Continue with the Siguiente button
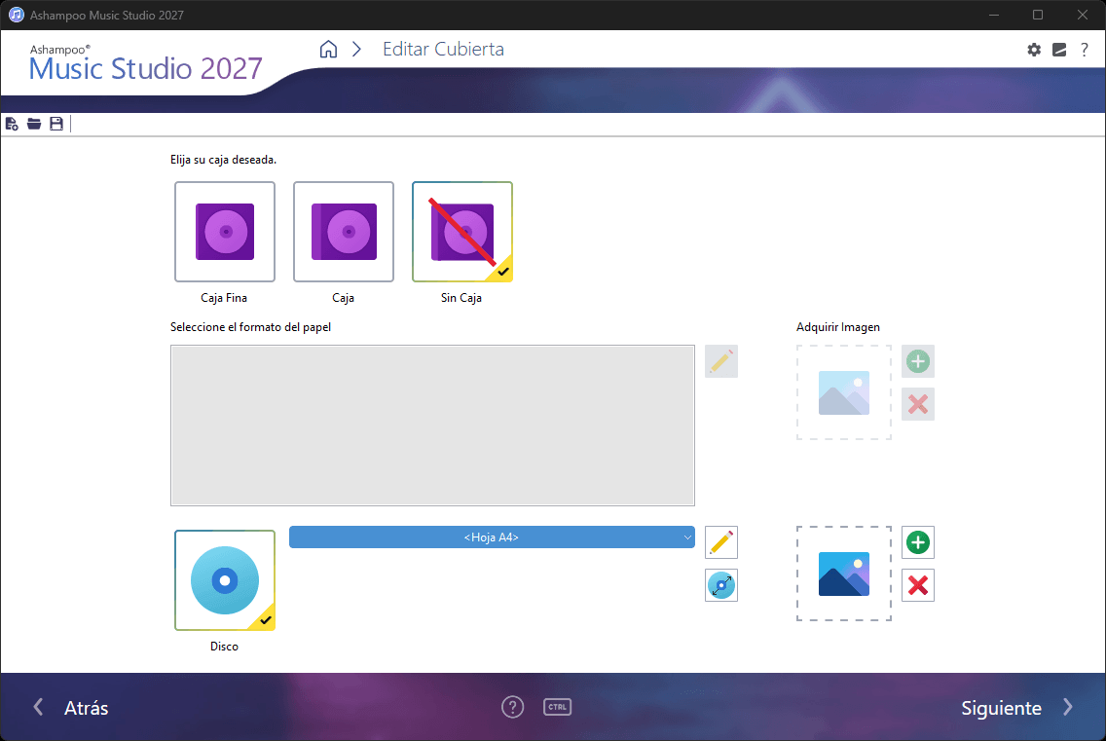 1016,708
